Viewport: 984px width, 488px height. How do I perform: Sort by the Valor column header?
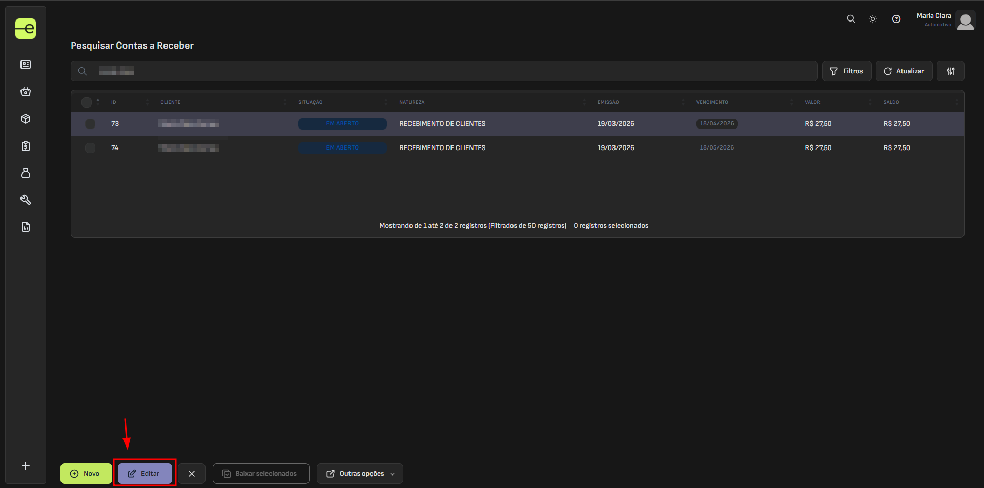tap(812, 102)
